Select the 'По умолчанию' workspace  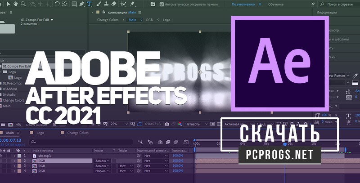click(243, 4)
